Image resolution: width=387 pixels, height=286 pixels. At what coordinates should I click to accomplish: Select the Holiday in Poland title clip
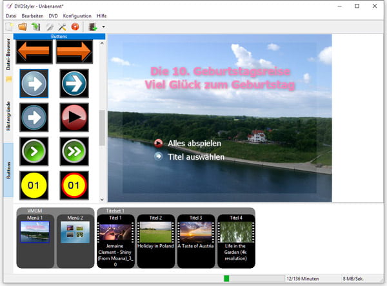(x=155, y=236)
